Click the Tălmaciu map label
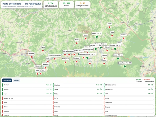 click(x=38, y=66)
